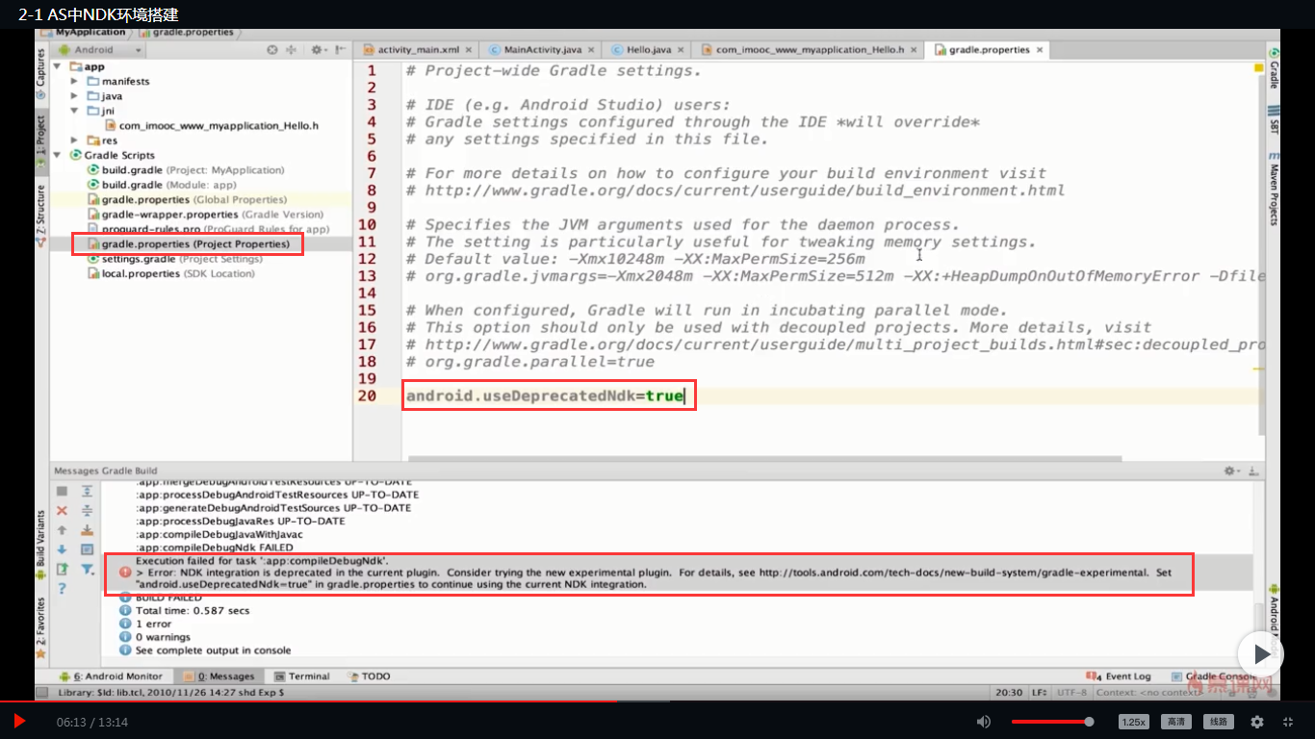Open the 2: Favorites side panel
This screenshot has height=739, width=1315.
pyautogui.click(x=40, y=627)
